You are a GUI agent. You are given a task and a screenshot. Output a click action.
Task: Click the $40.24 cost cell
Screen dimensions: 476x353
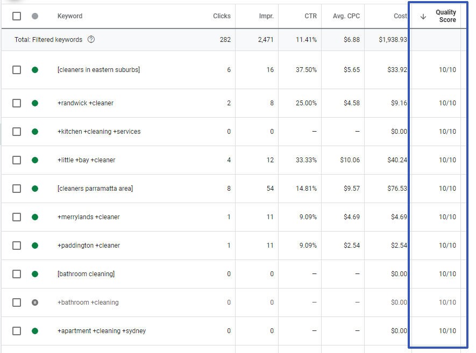(x=397, y=160)
